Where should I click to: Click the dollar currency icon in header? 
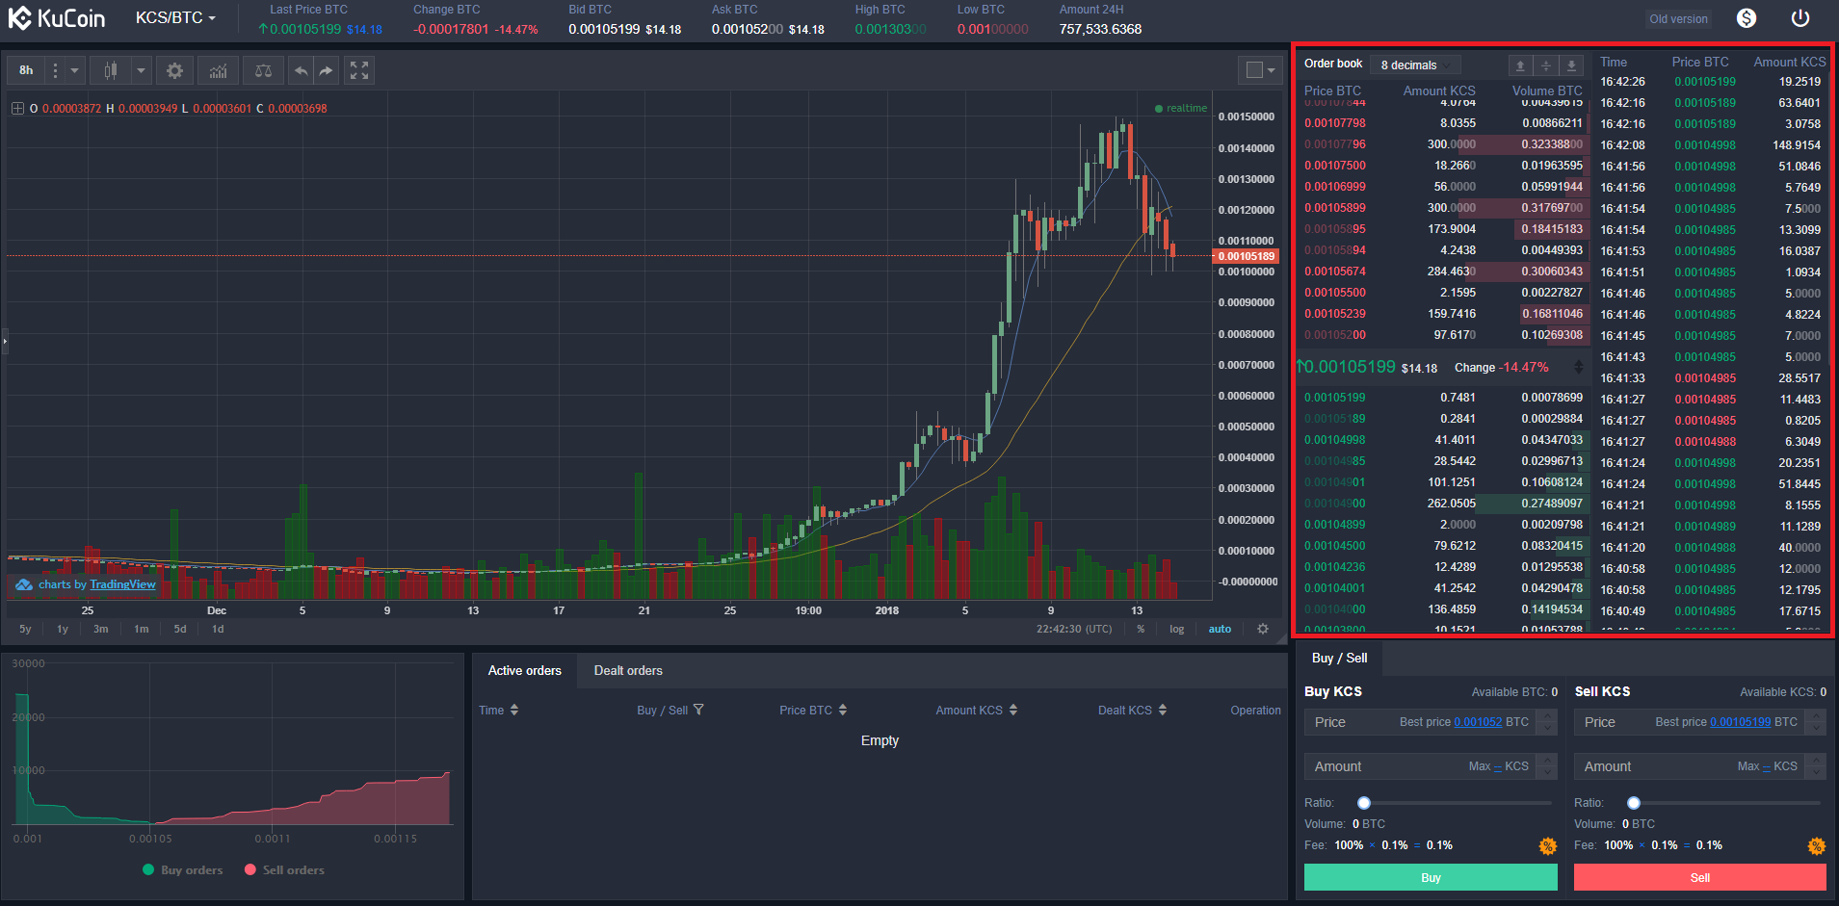pos(1747,18)
